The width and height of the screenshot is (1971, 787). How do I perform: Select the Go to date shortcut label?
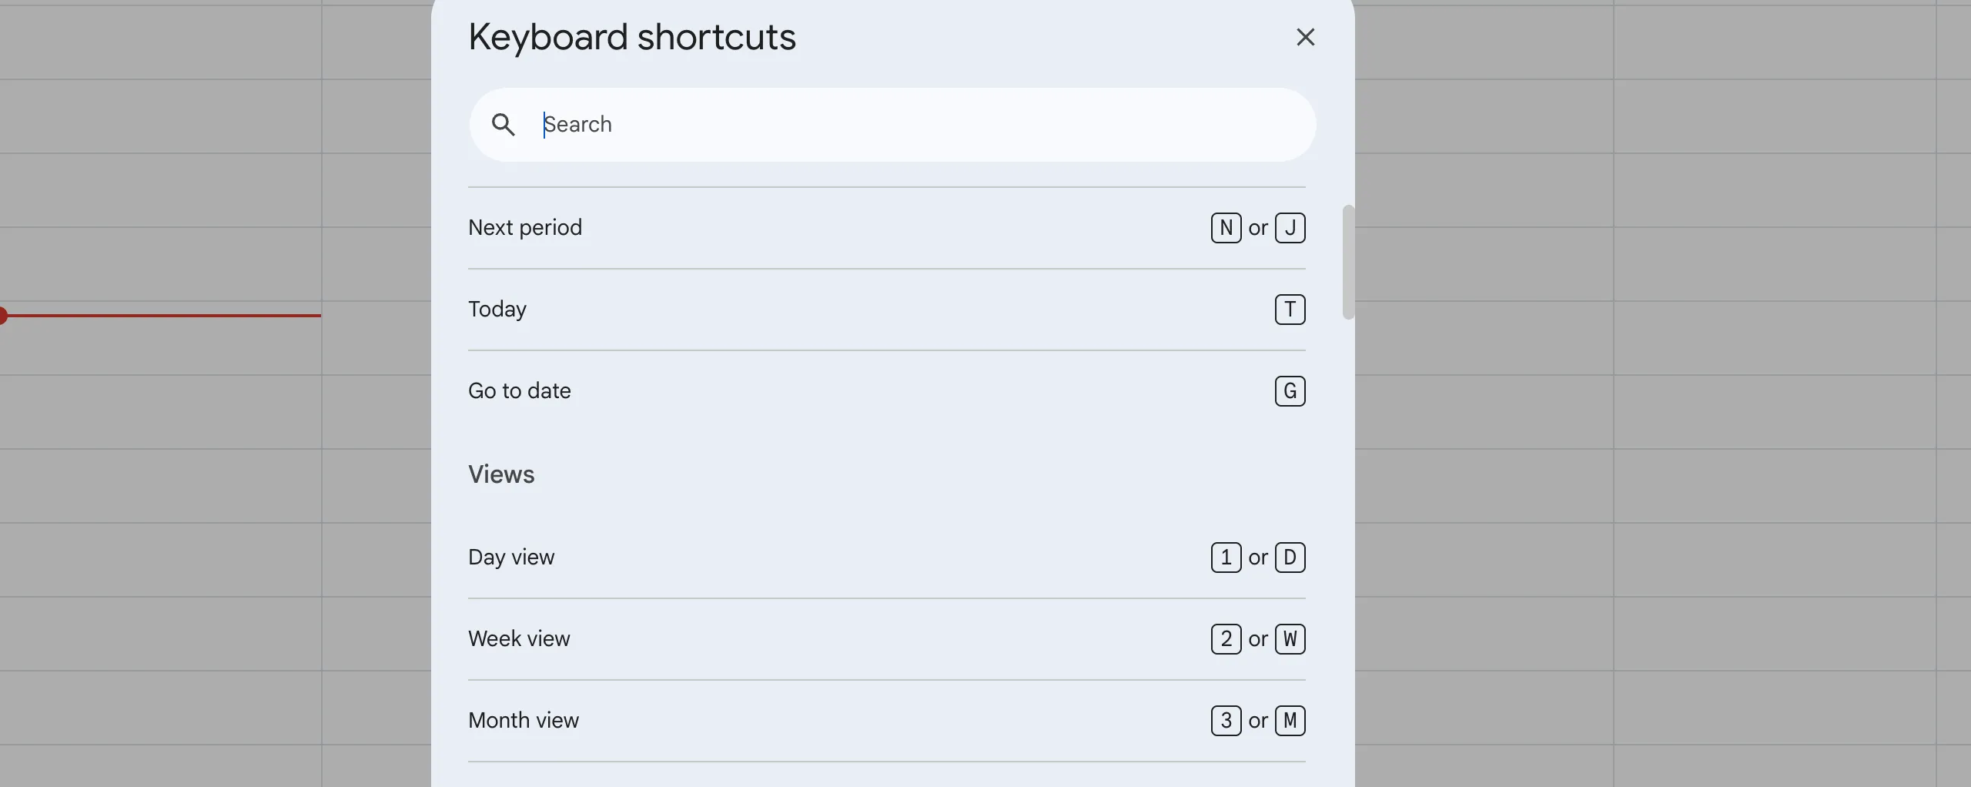pyautogui.click(x=520, y=391)
